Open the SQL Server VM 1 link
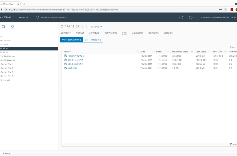The height and width of the screenshot is (156, 237). [75, 60]
